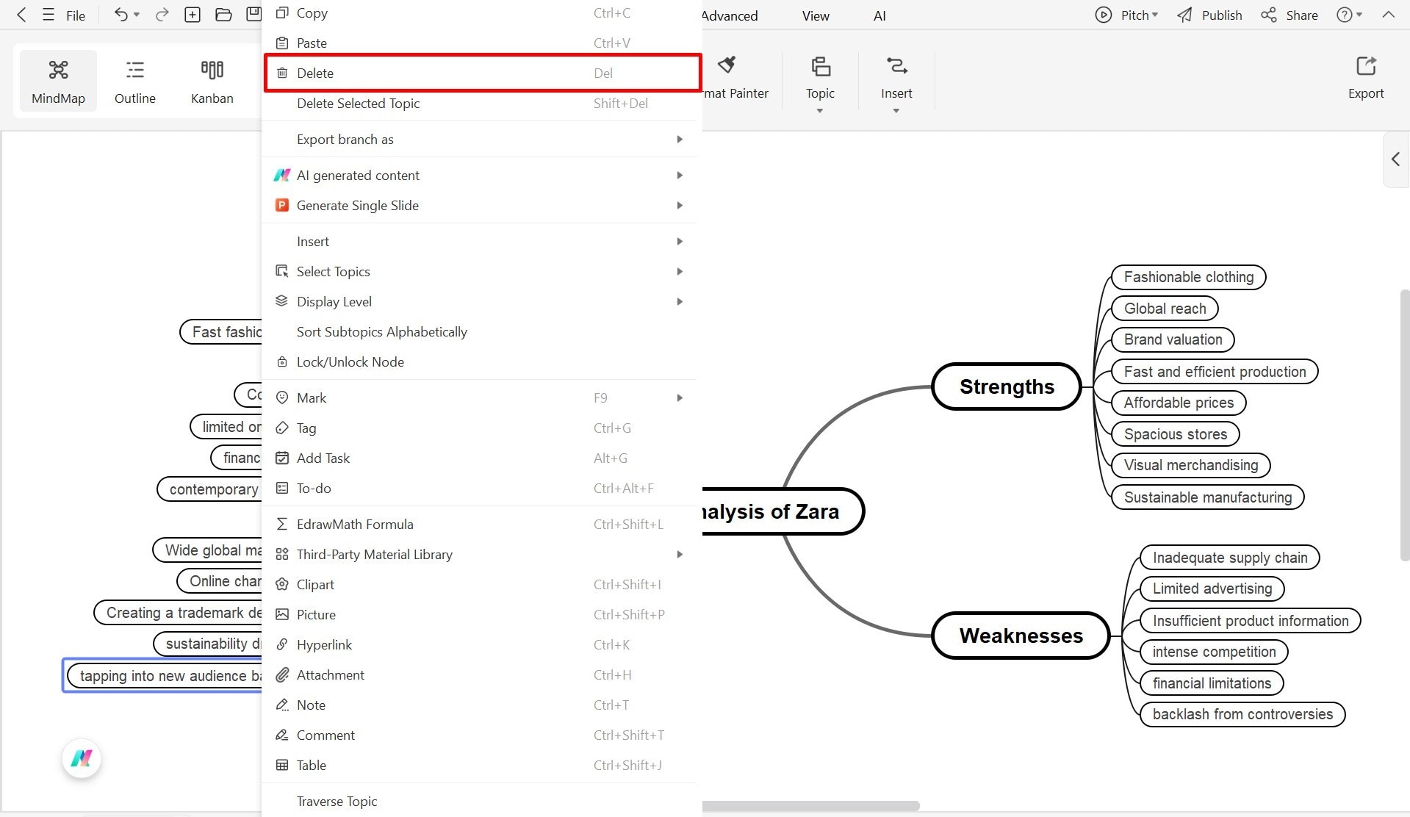This screenshot has width=1410, height=817.
Task: Redo the last action
Action: pyautogui.click(x=161, y=15)
